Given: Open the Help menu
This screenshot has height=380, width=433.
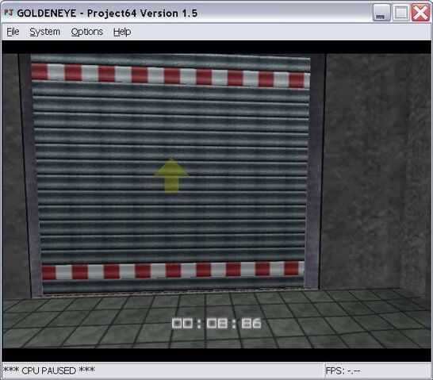Looking at the screenshot, I should point(122,32).
